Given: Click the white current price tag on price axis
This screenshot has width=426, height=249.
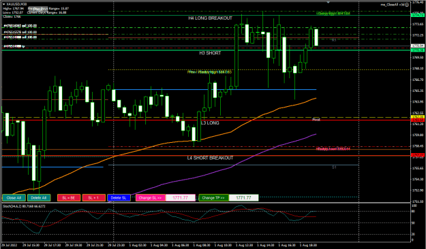Looking at the screenshot, I should [418, 46].
